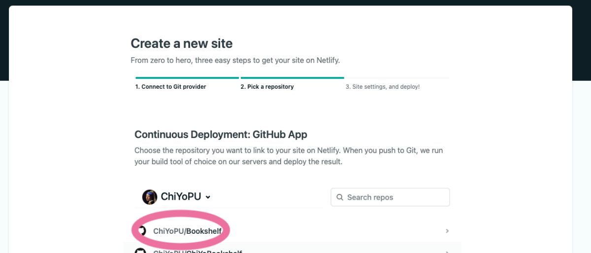Screen dimensions: 591x253
Task: Click GitHub icon beside ChiYoPU/Bookshelf
Action: [x=142, y=231]
